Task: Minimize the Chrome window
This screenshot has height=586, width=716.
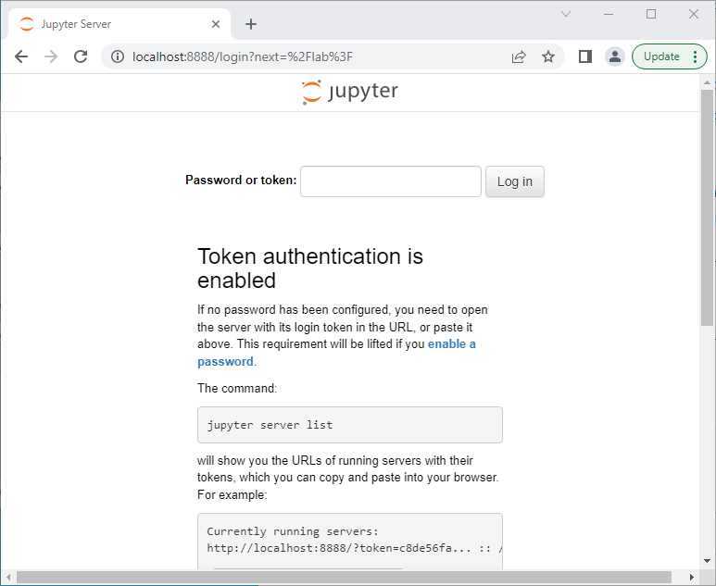Action: 609,14
